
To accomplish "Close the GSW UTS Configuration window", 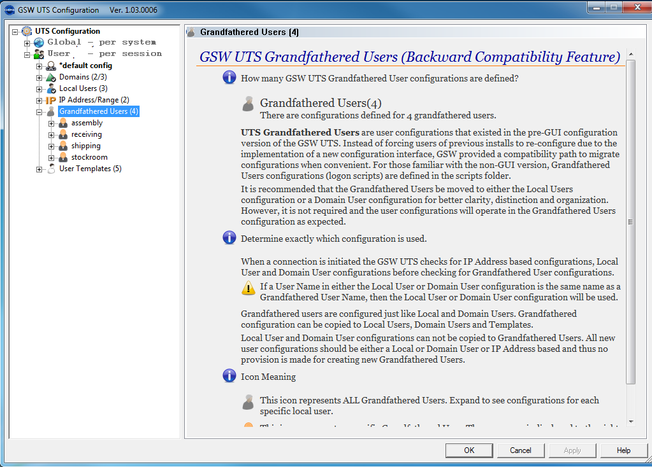I will coord(637,7).
